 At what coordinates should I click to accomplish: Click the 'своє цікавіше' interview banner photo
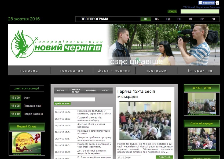pyautogui.click(x=164, y=45)
